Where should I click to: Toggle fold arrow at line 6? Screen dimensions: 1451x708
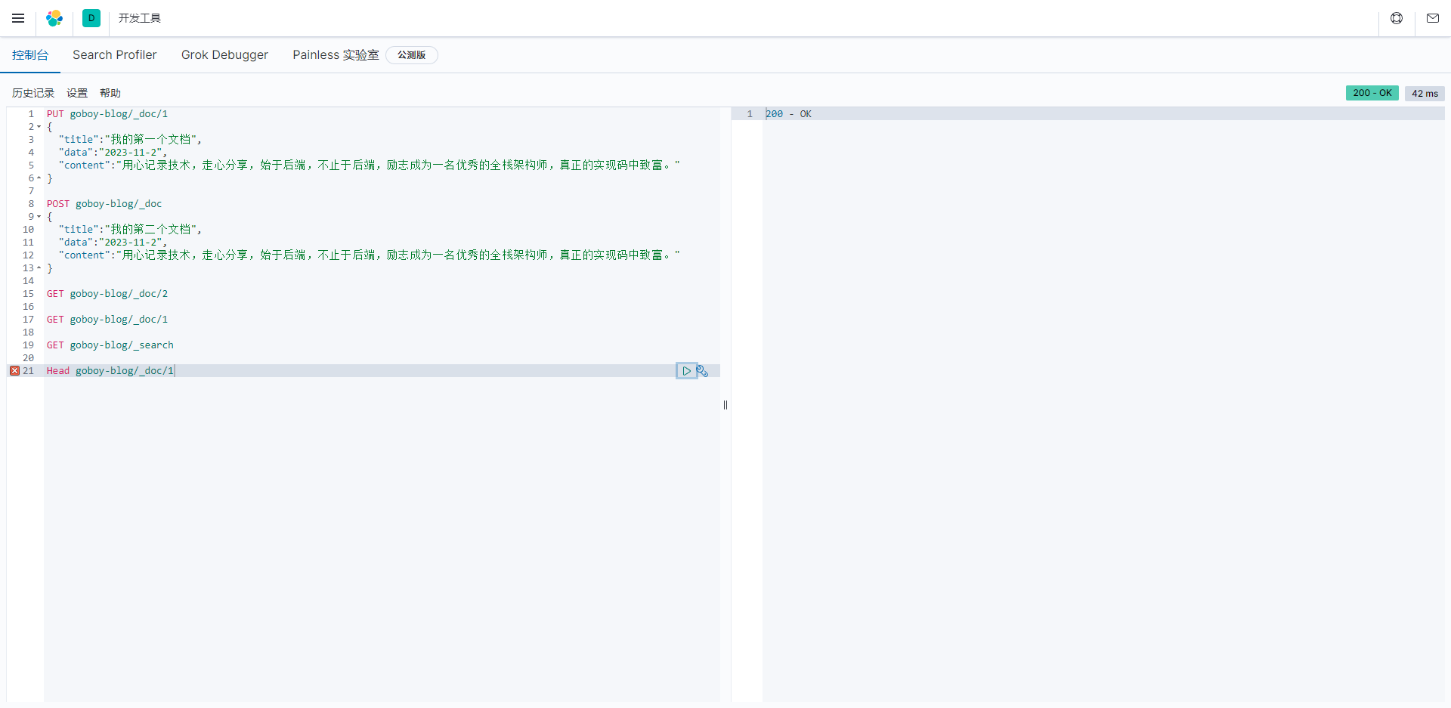coord(39,178)
